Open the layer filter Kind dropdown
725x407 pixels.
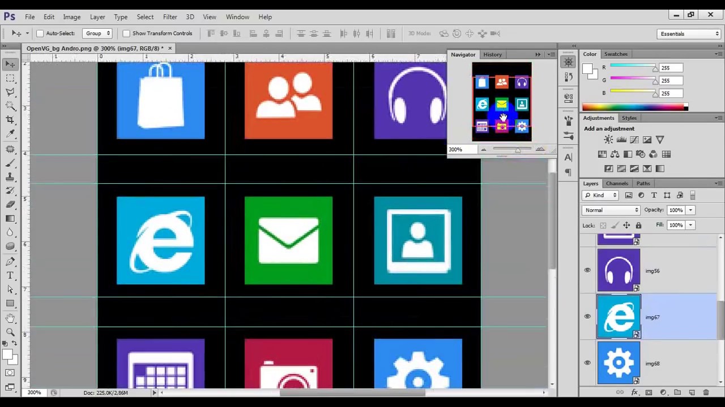[600, 195]
